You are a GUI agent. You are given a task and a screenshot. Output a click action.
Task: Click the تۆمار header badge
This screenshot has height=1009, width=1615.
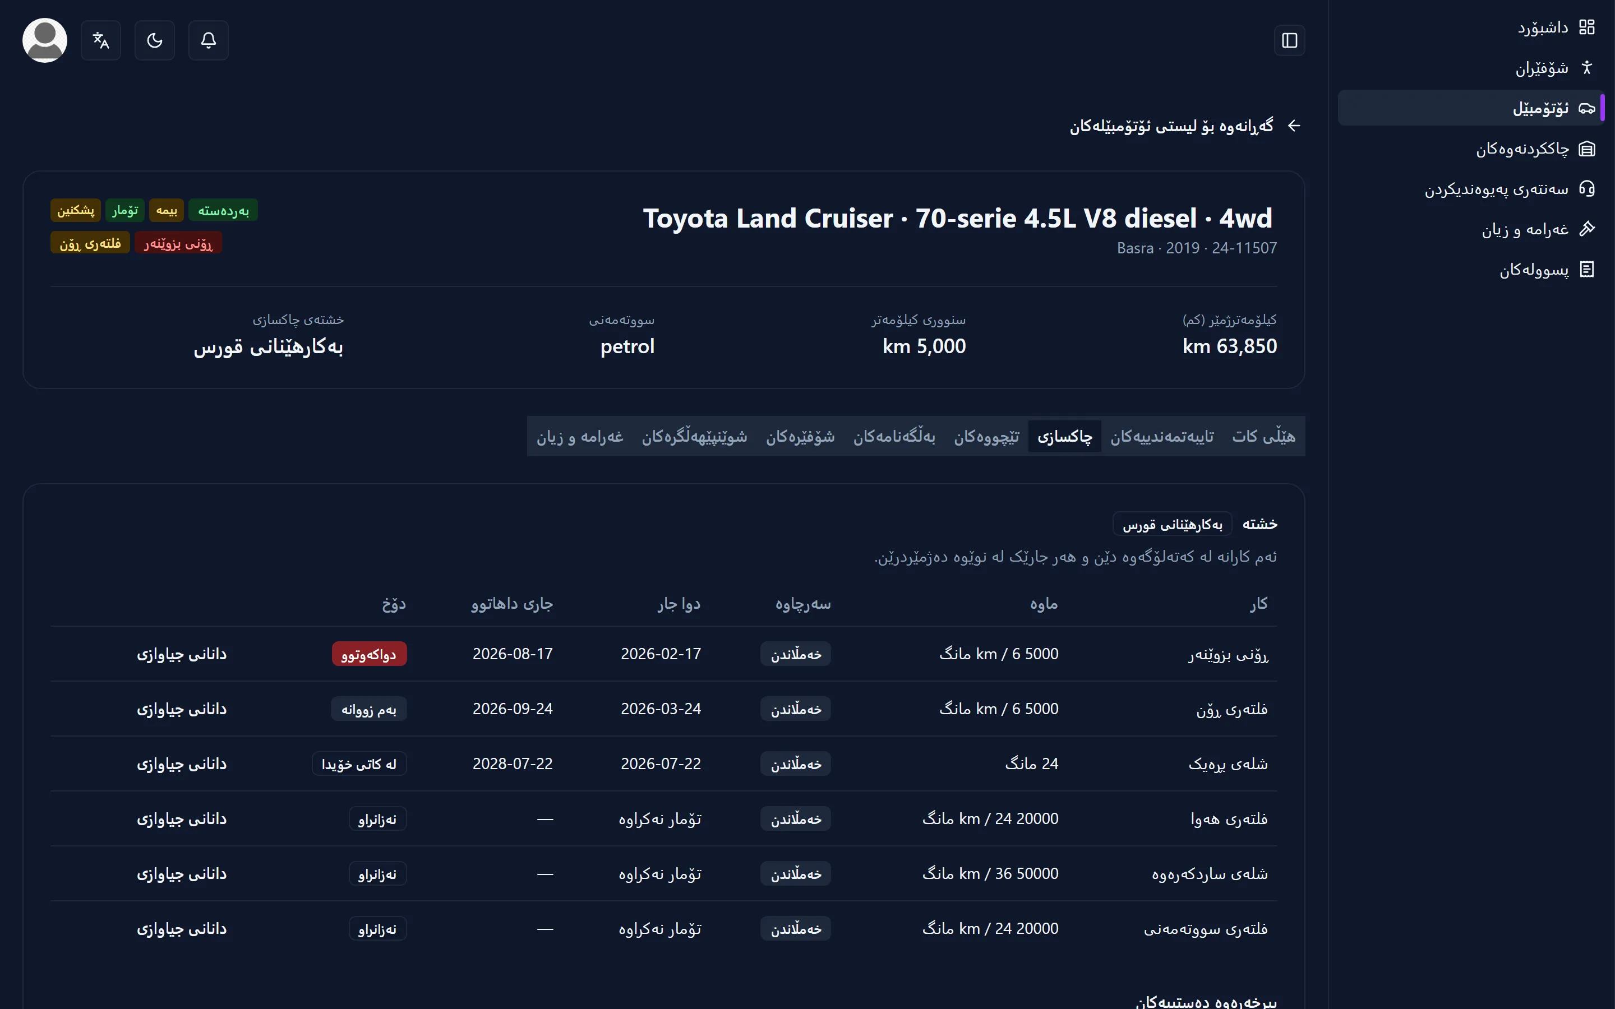click(x=125, y=210)
